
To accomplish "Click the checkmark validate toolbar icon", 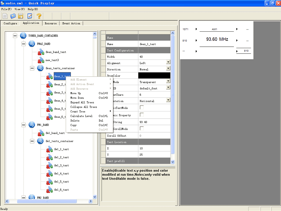I will coord(30,16).
